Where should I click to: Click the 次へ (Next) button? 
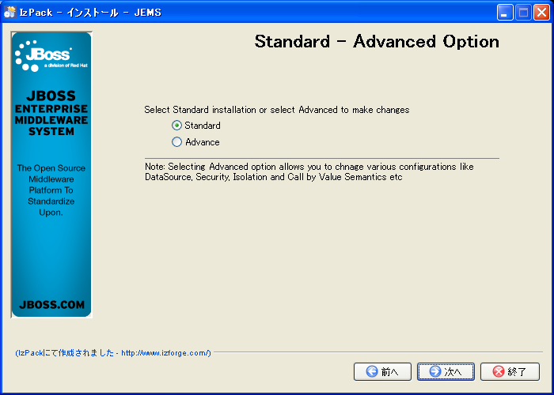point(446,371)
